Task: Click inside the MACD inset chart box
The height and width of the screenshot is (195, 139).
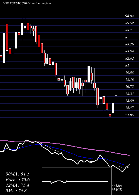Action: (76, 181)
